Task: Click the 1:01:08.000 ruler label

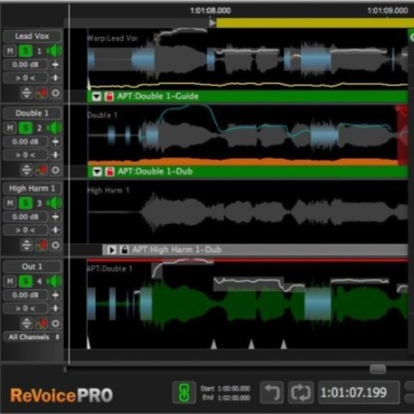Action: point(211,11)
